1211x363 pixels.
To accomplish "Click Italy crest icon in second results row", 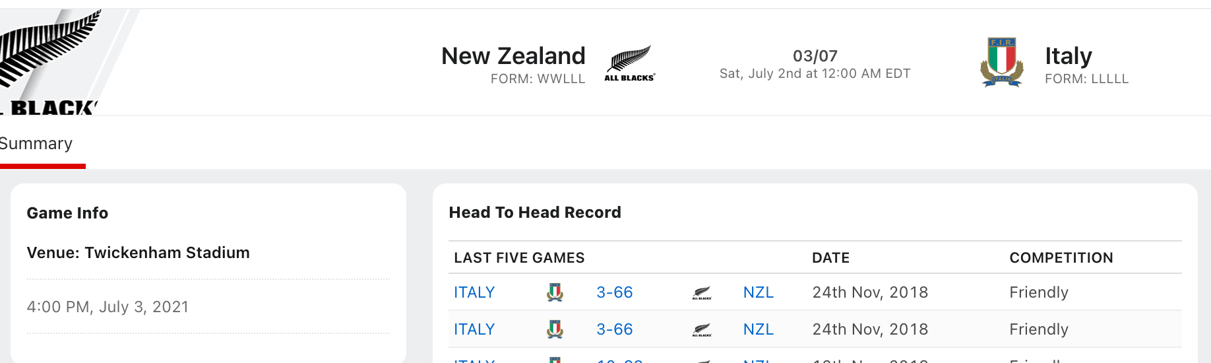I will point(555,329).
